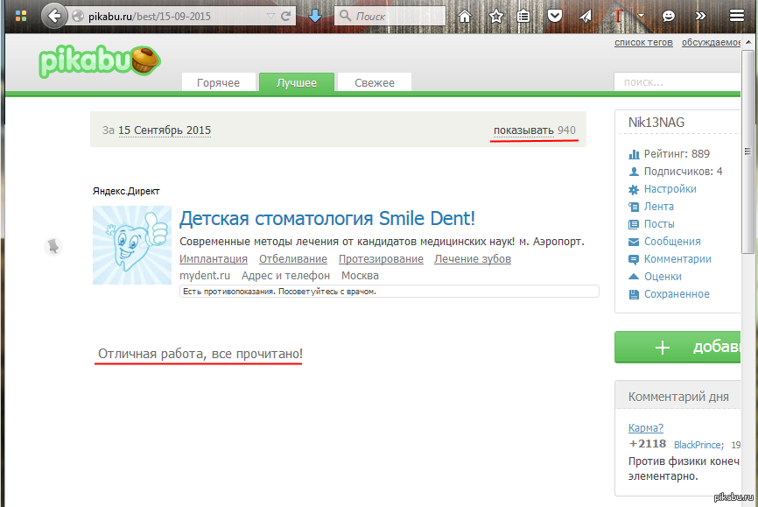Bookmark this page with the star icon
Screen dimensions: 758x507
point(496,16)
